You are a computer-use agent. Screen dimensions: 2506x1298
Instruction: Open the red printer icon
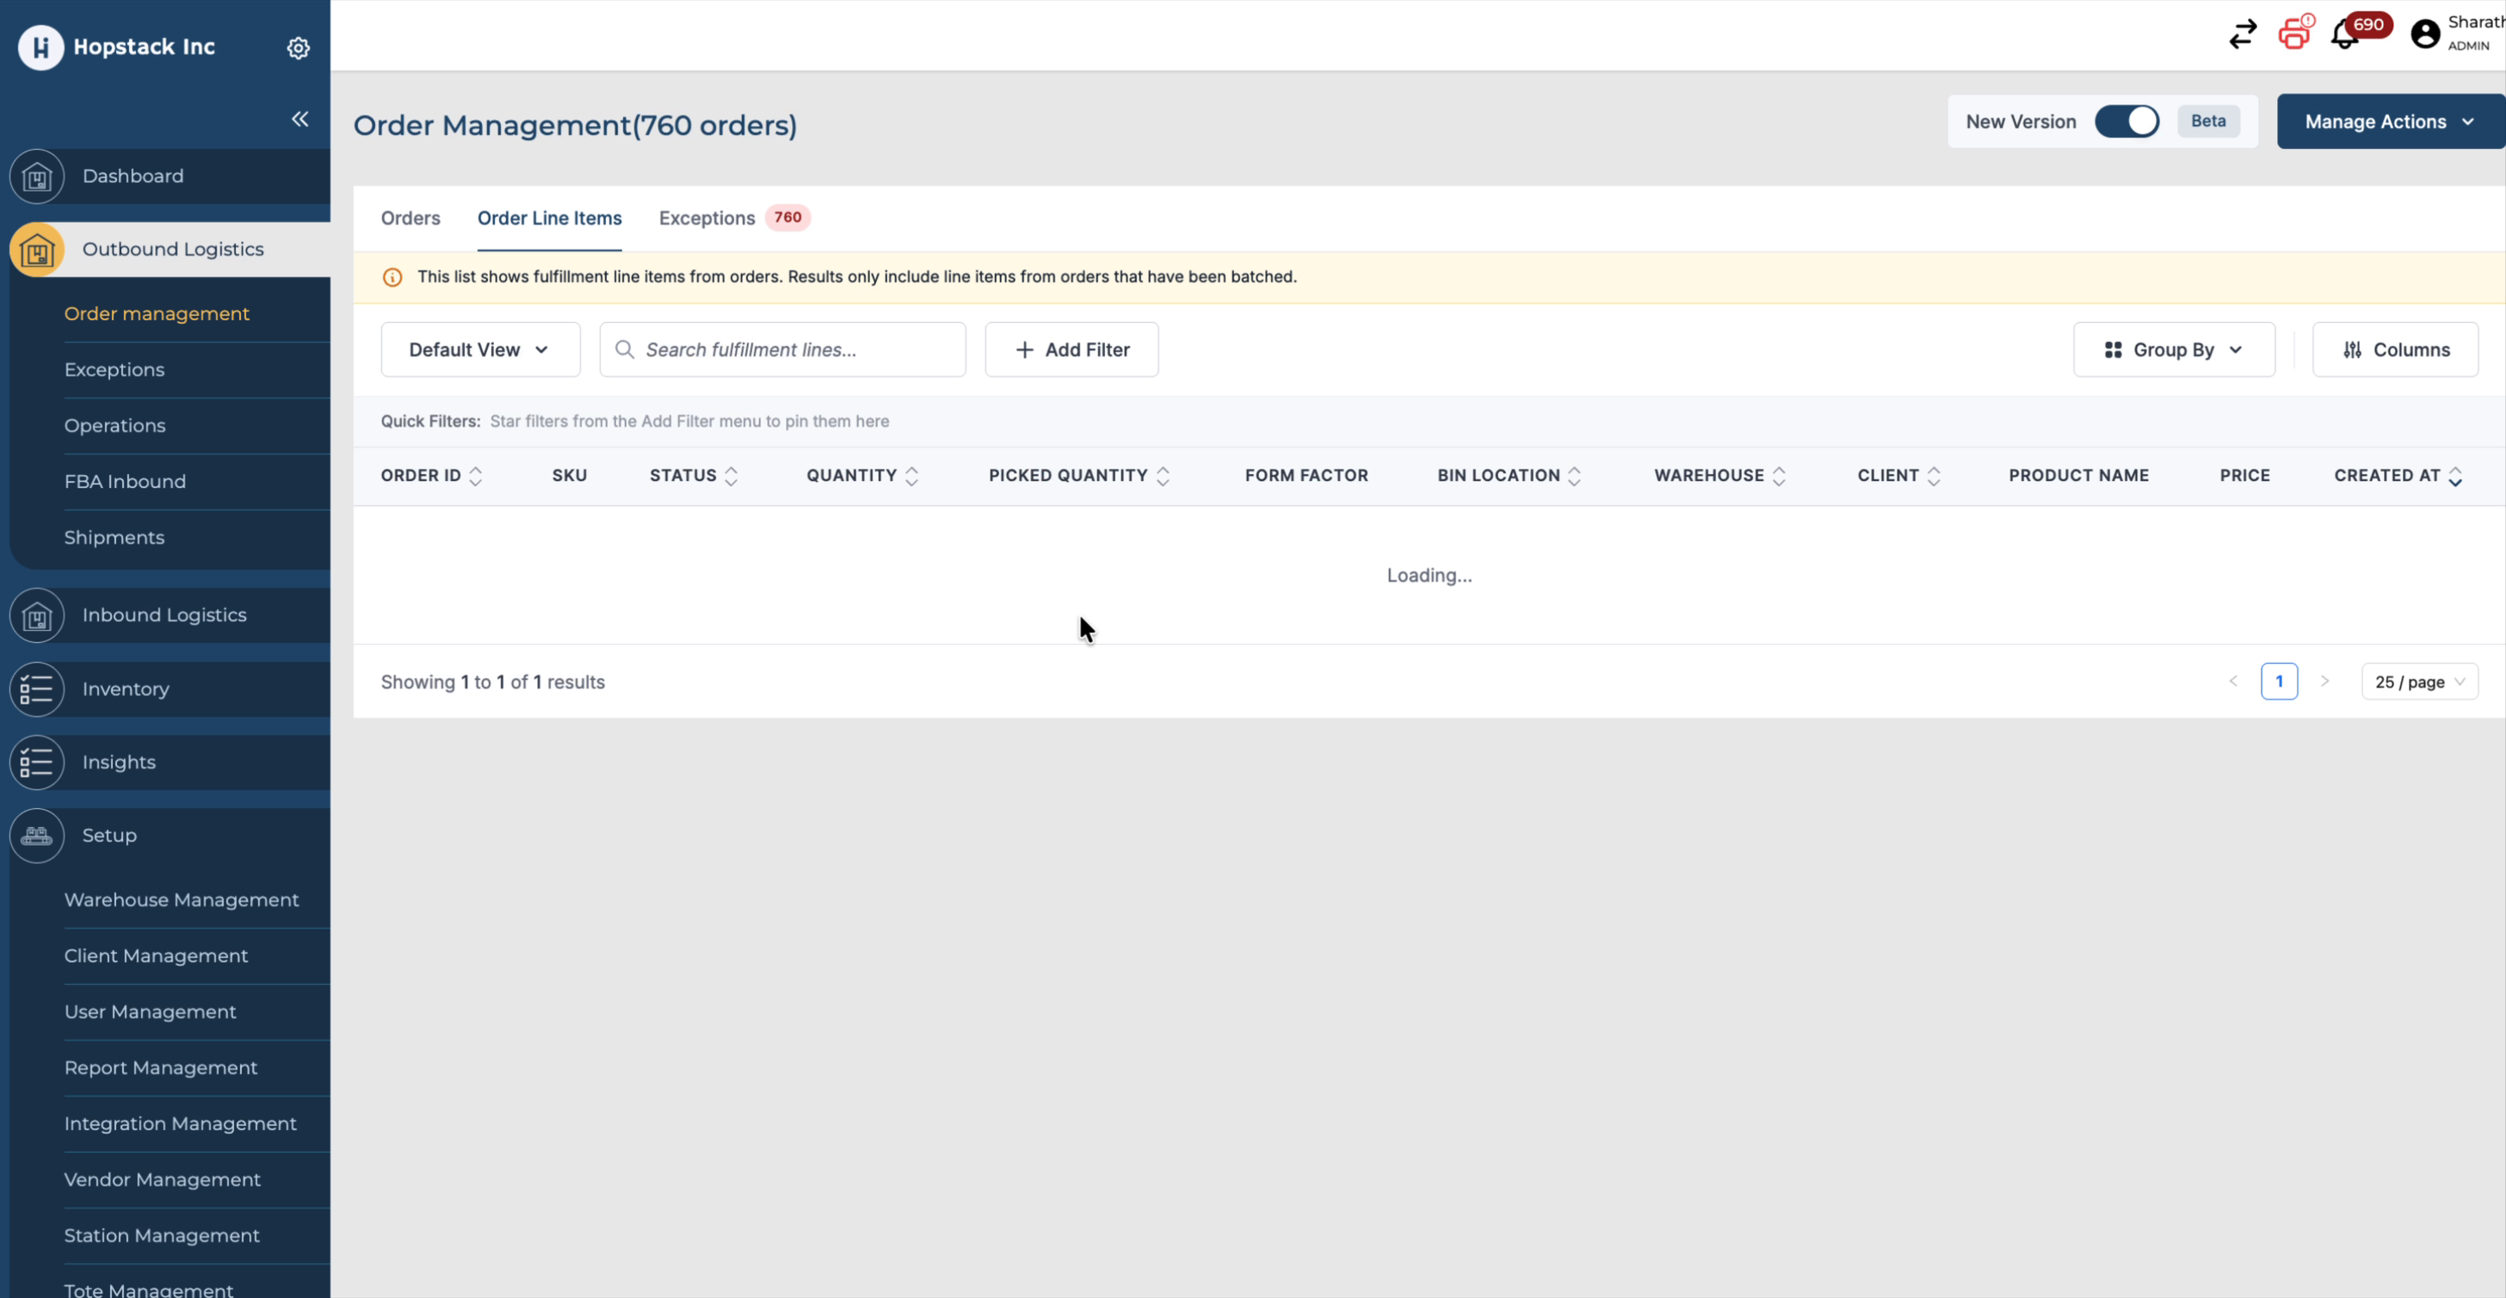pos(2296,33)
